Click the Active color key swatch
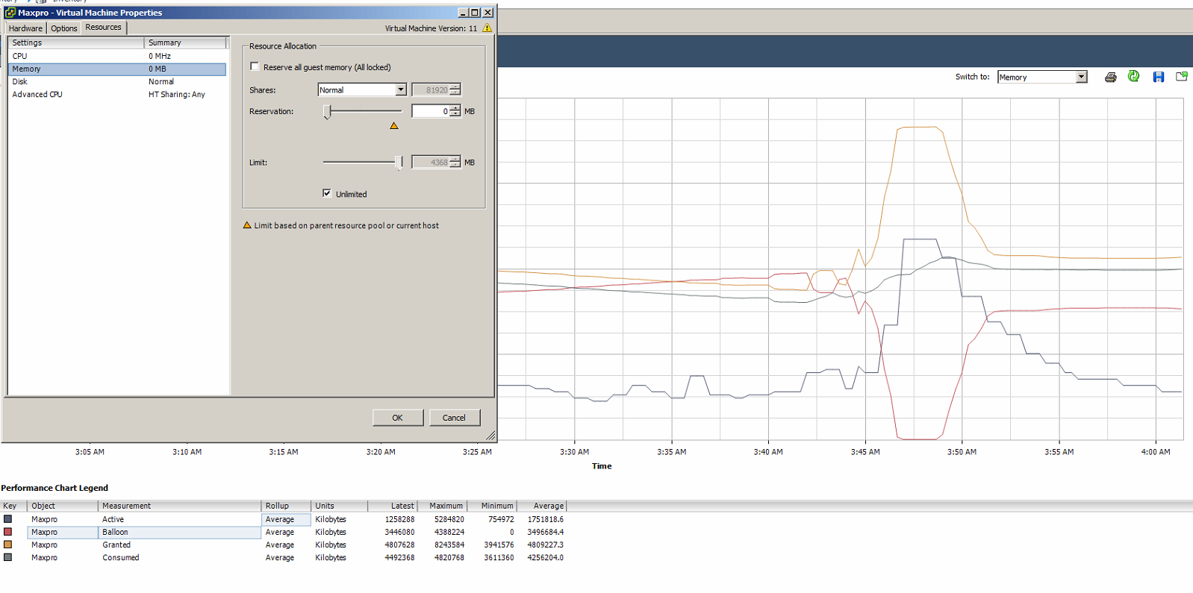Viewport: 1193px width, 593px height. pos(7,518)
